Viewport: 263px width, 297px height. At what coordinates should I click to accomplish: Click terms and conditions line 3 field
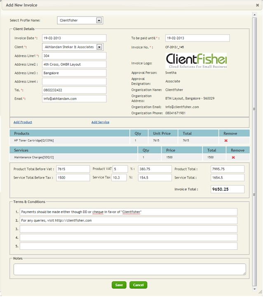click(x=129, y=229)
